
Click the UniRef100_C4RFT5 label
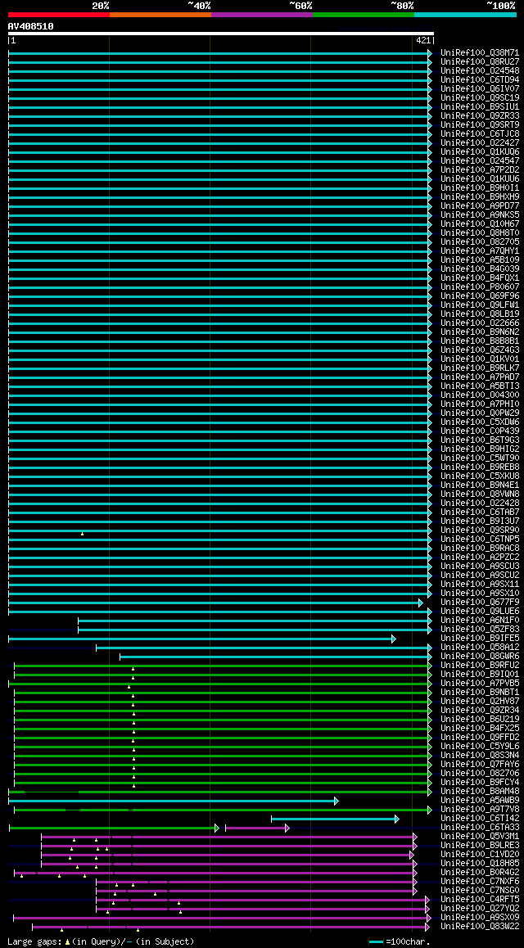tap(480, 899)
